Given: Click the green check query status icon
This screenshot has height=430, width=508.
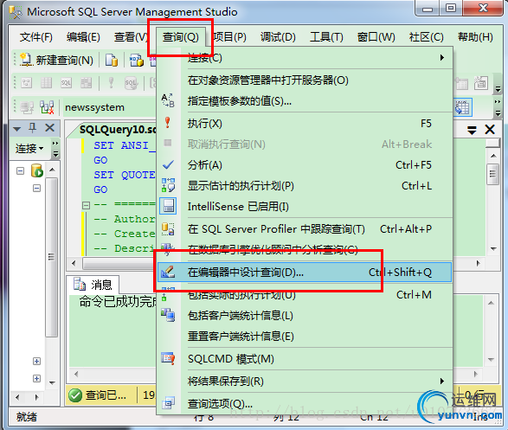Looking at the screenshot, I should [x=75, y=395].
